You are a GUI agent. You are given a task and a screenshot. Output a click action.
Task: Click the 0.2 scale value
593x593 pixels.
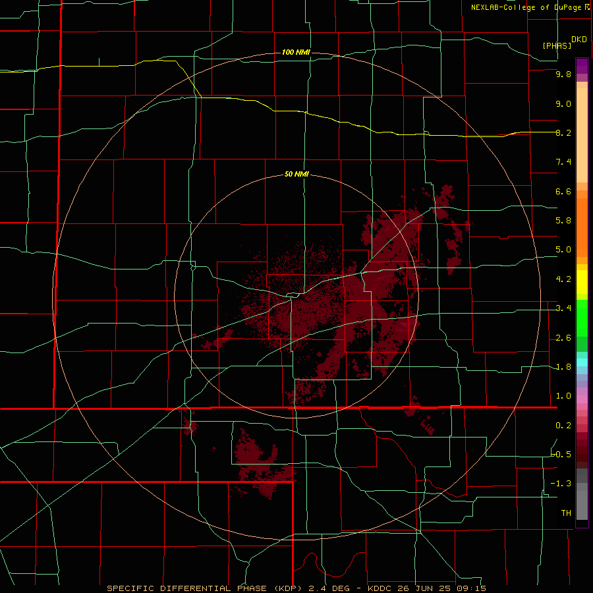click(x=563, y=426)
